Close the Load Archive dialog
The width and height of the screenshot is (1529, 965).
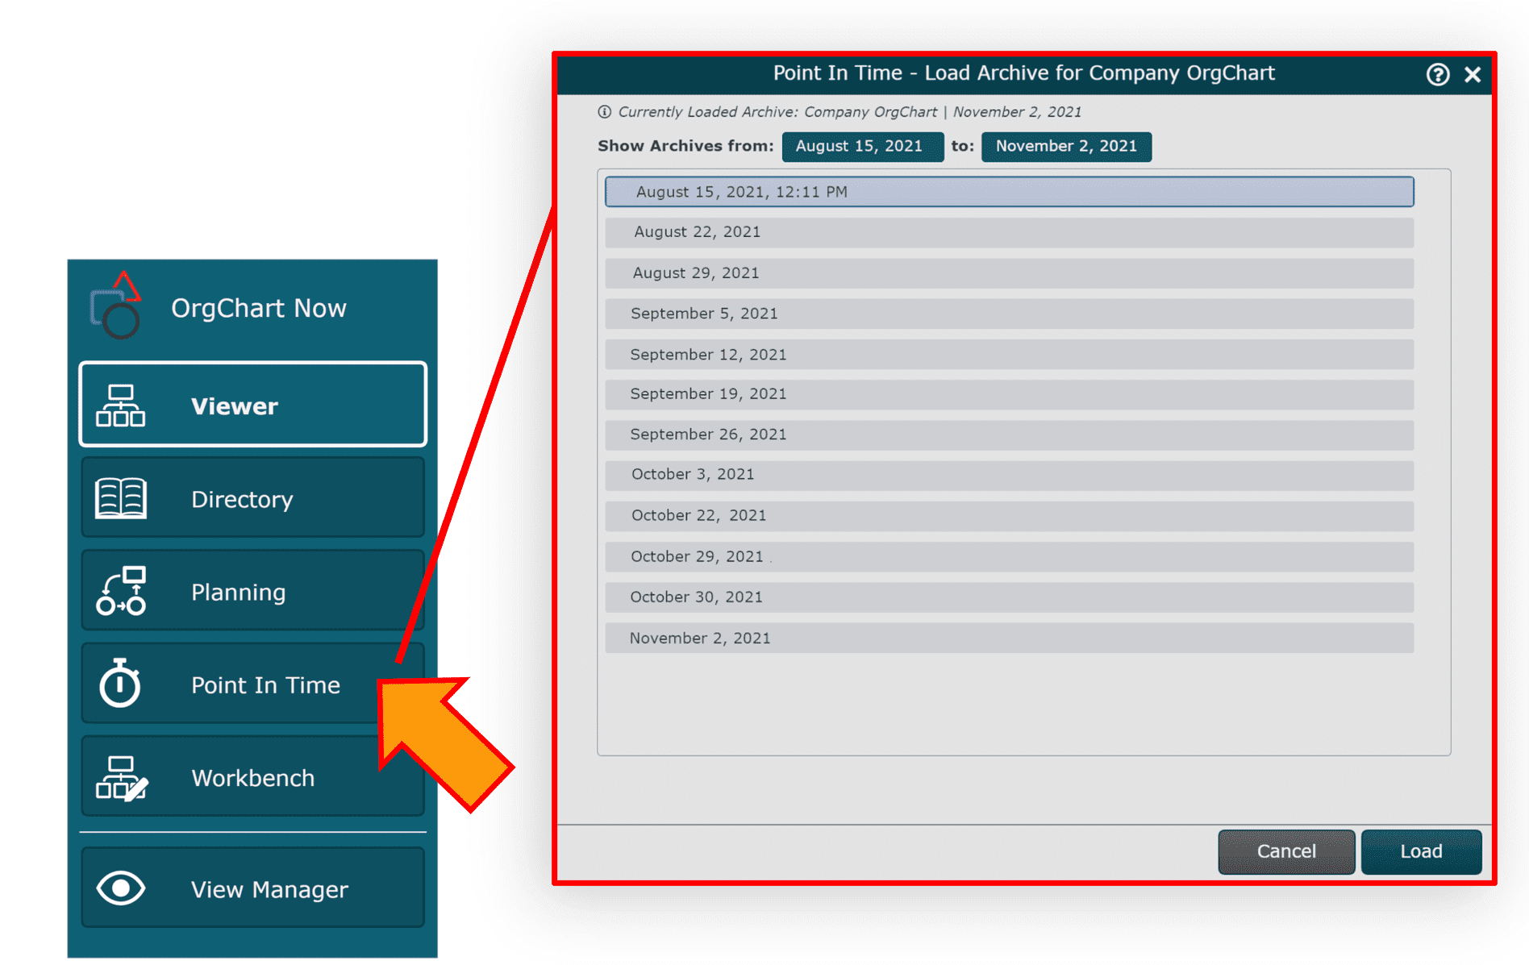tap(1473, 74)
